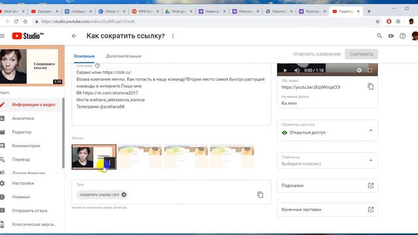
Task: Go back using the arrow beside the video title
Action: tap(74, 36)
